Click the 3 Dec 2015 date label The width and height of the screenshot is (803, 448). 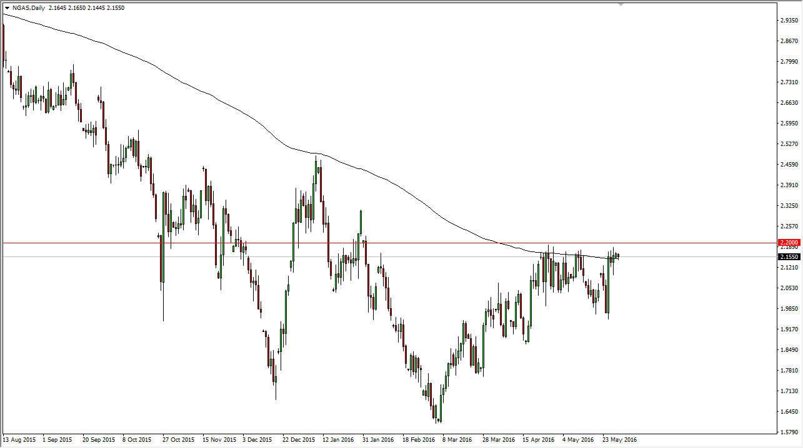257,439
